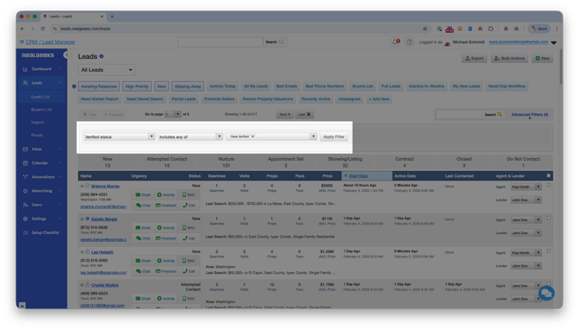The image size is (579, 330).
Task: Select the Slipping Away filter tab
Action: (x=188, y=86)
